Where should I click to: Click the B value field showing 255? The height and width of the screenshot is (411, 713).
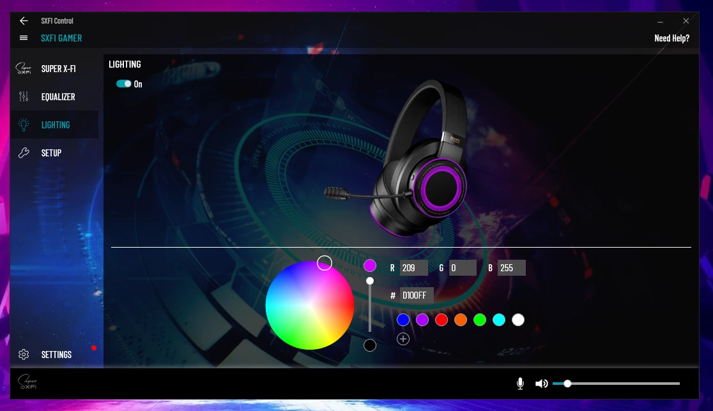(x=512, y=268)
